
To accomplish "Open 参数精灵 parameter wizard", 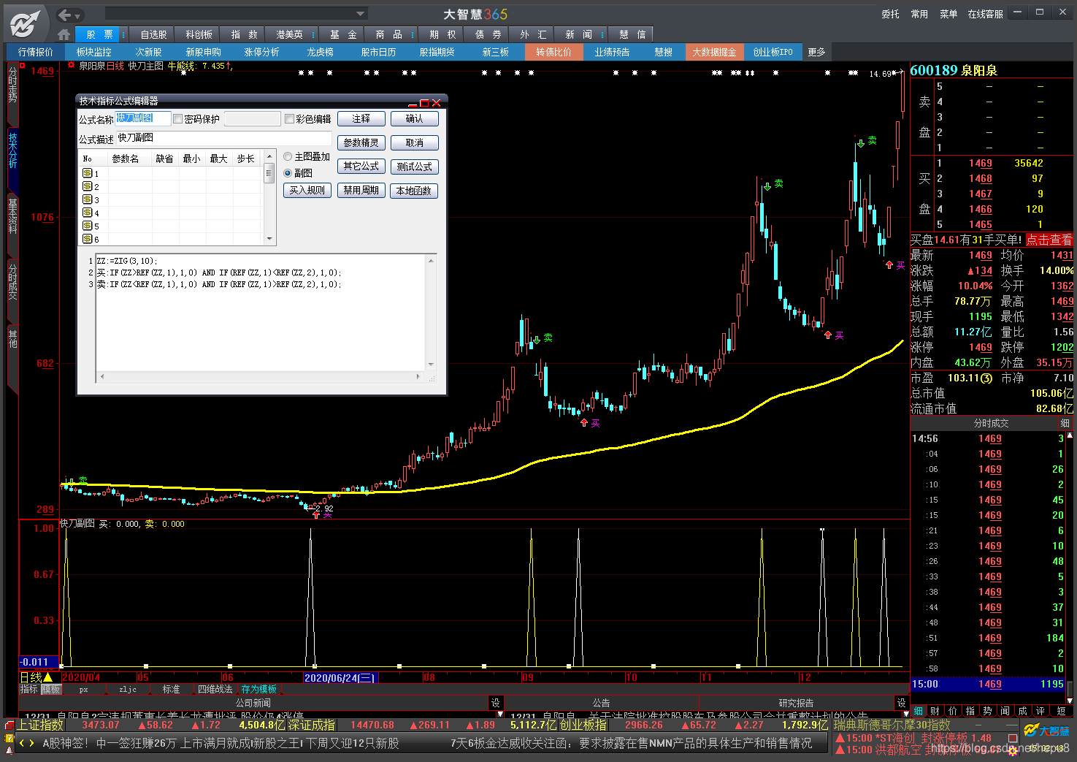I will click(x=361, y=142).
